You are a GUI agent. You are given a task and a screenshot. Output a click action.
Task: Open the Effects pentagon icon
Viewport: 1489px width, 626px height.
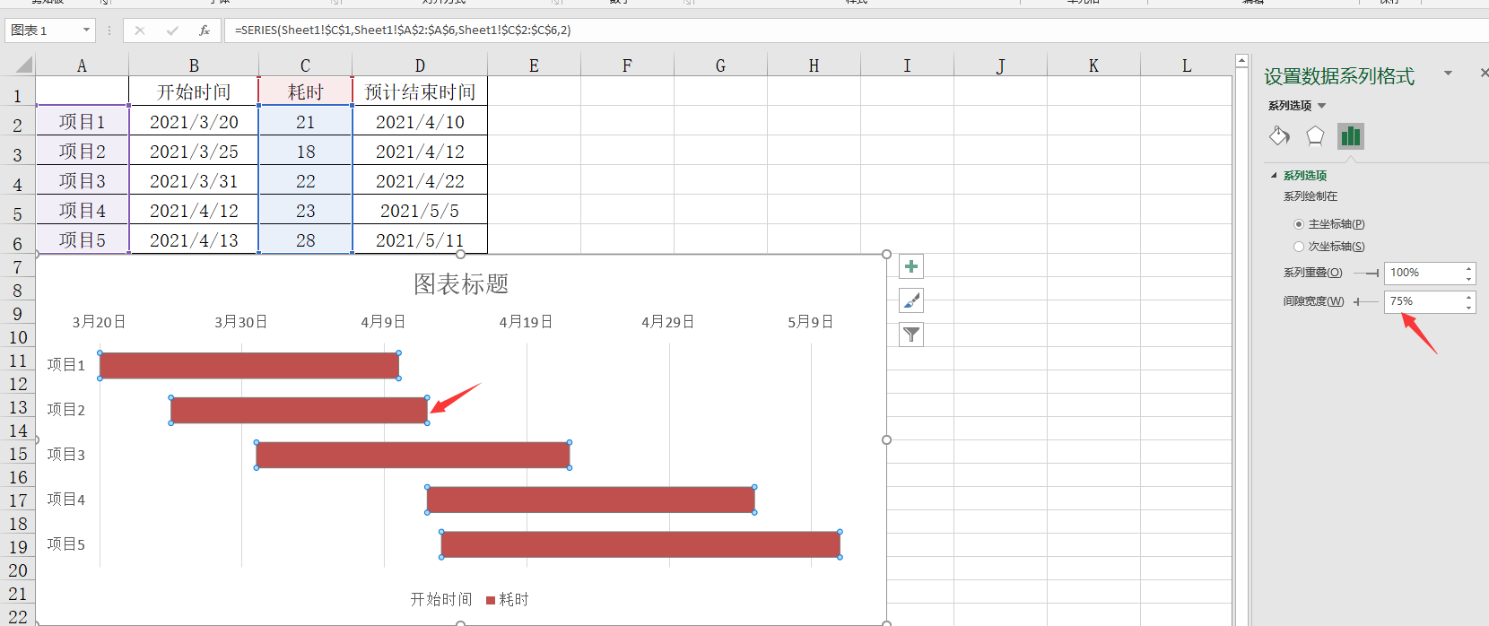1315,136
